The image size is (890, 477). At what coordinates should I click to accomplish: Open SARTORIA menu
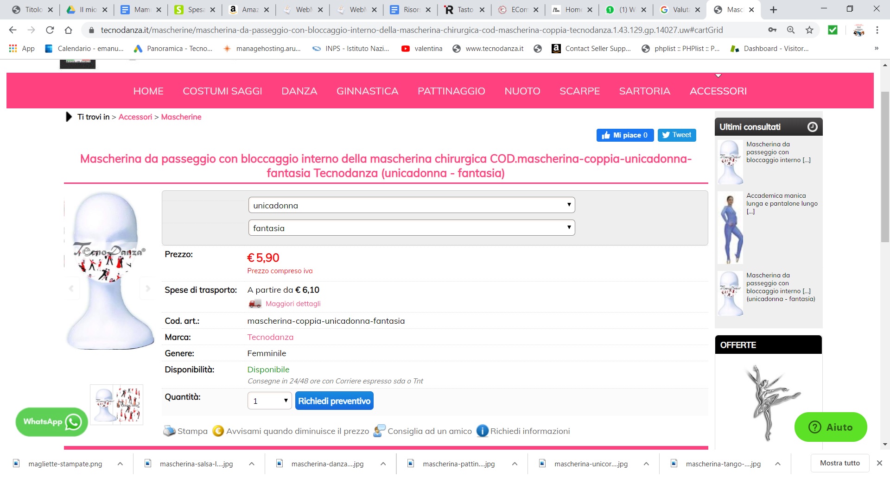645,91
